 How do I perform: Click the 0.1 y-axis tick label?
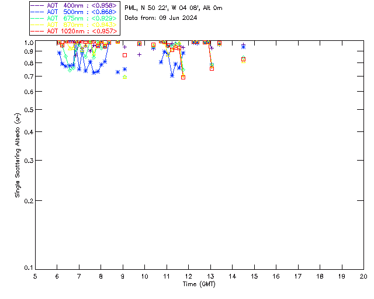[x=29, y=268]
